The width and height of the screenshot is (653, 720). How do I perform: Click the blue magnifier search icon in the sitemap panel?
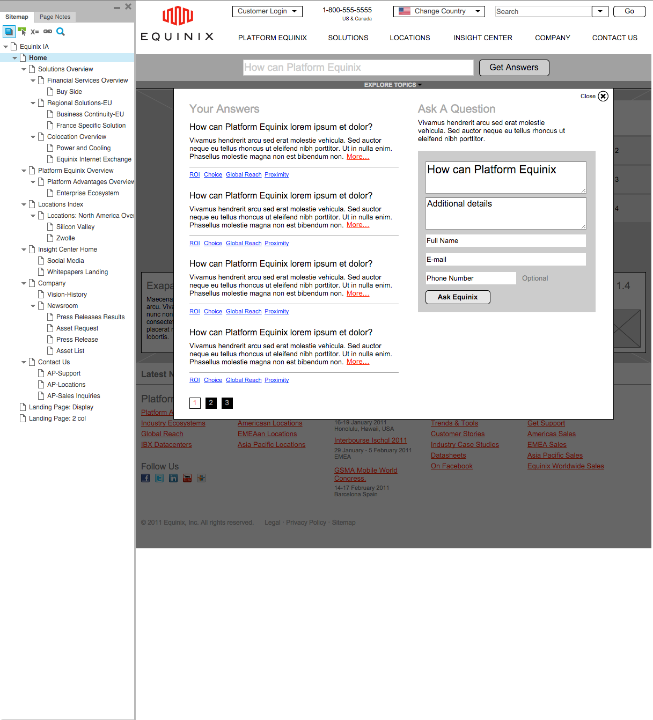click(61, 32)
